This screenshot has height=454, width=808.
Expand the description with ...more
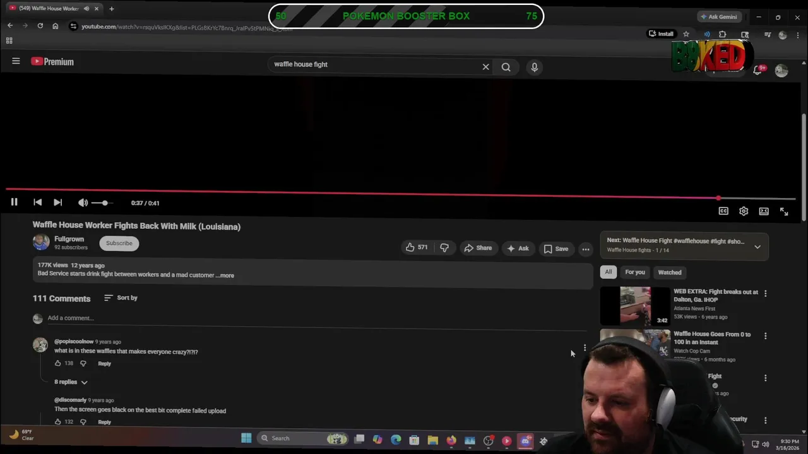pos(225,275)
